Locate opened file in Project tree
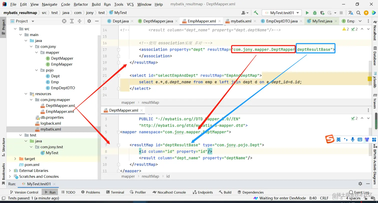Viewport: 378px width, 203px height. [x=64, y=21]
